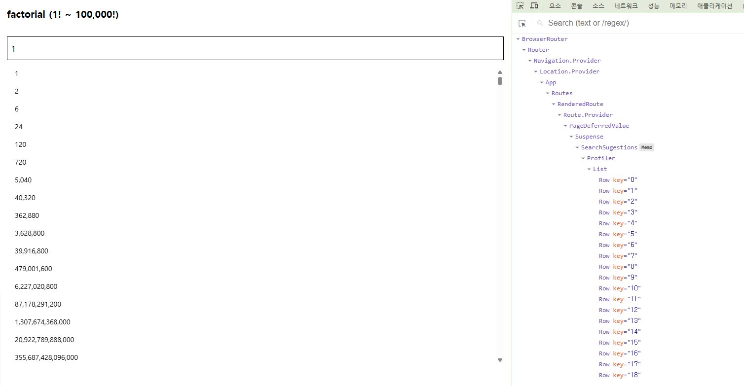Viewport: 744px width, 386px height.
Task: Select Row with key "12"
Action: click(620, 310)
